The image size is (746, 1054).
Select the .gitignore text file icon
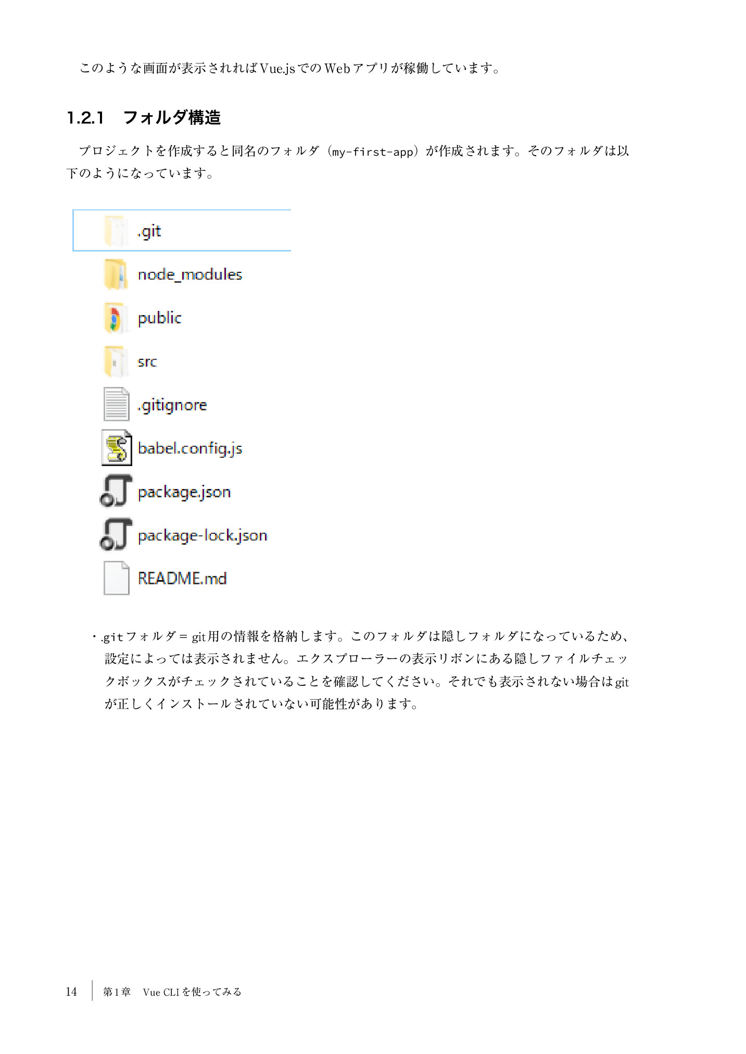coord(116,404)
